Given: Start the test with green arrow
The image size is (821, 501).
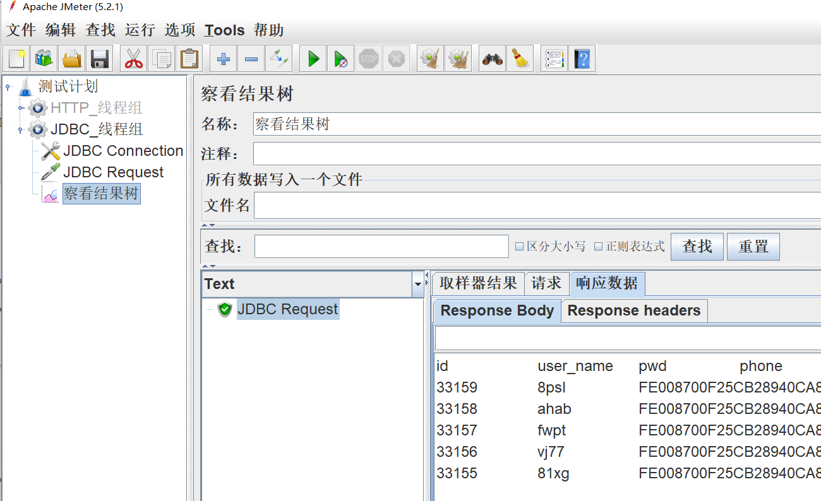Looking at the screenshot, I should point(313,59).
